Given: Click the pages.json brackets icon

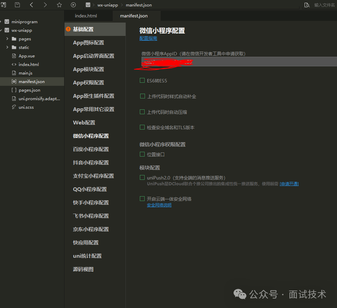Looking at the screenshot, I should coord(14,90).
